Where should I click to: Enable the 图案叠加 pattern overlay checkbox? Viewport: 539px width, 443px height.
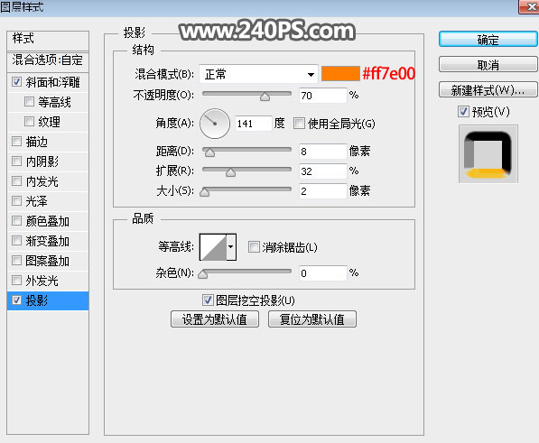coord(16,261)
